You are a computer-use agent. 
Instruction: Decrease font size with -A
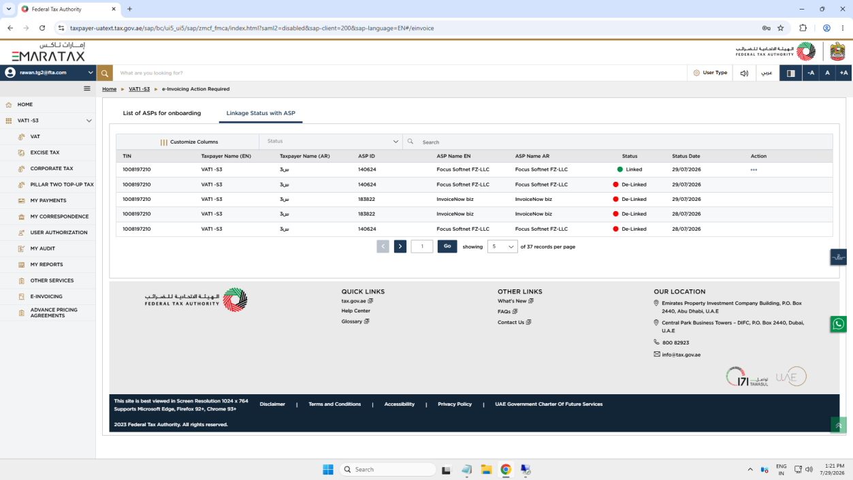[x=810, y=73]
